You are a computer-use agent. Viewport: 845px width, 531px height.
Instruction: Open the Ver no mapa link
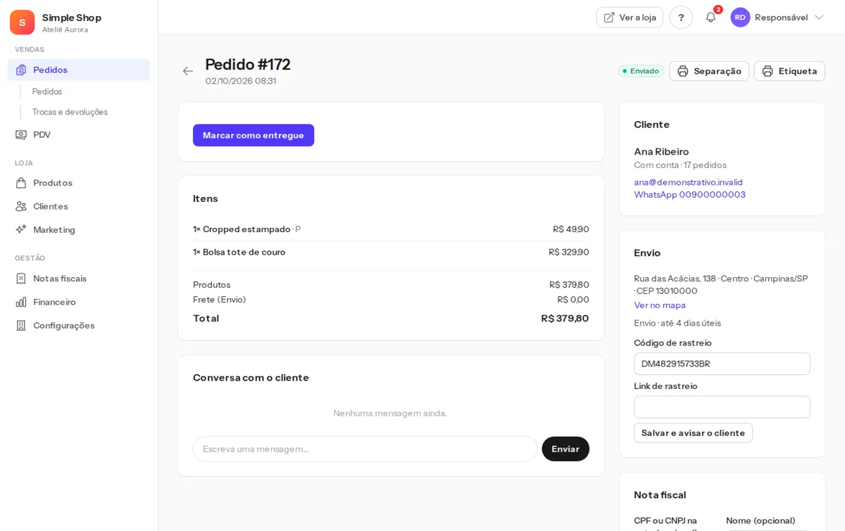click(660, 305)
